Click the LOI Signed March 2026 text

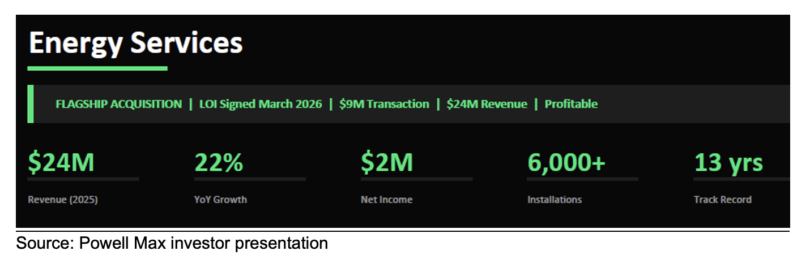[x=261, y=104]
